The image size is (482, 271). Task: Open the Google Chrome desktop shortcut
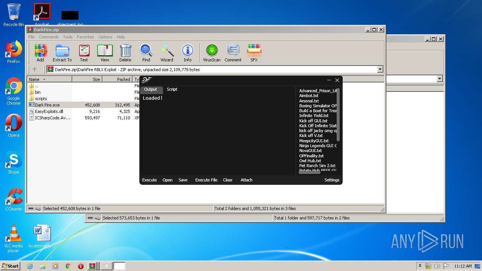(14, 91)
